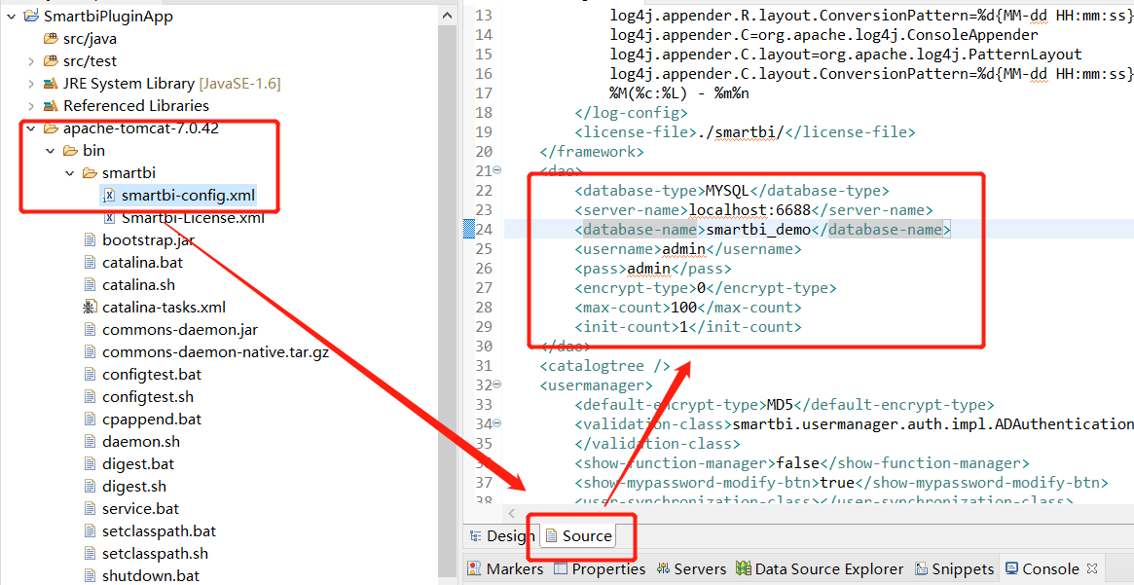The width and height of the screenshot is (1134, 585).
Task: Switch to the Source editor tab
Action: tap(578, 535)
